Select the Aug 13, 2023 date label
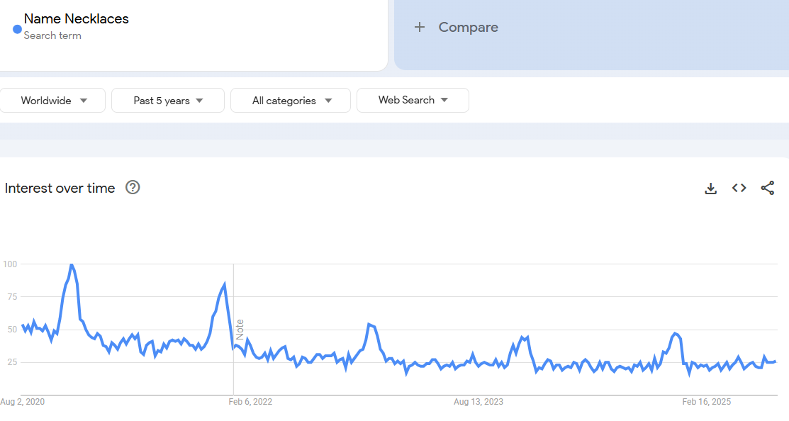 479,402
